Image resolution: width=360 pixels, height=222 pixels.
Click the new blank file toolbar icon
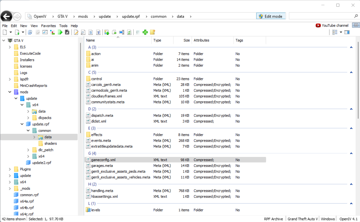click(5, 32)
